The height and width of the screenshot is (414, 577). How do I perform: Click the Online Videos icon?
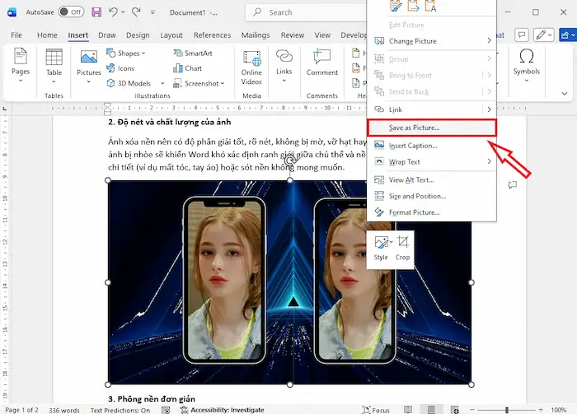251,58
